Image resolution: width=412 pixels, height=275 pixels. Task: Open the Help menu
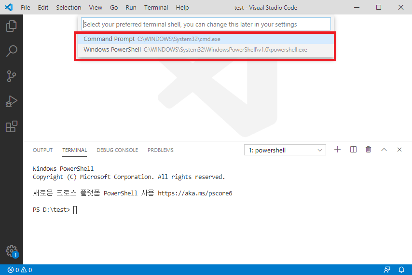(x=182, y=8)
